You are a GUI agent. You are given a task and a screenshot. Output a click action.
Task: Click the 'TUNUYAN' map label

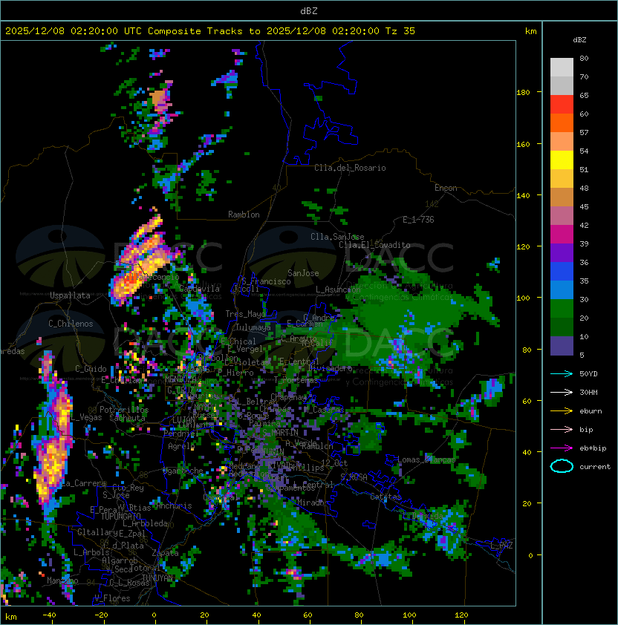click(157, 577)
